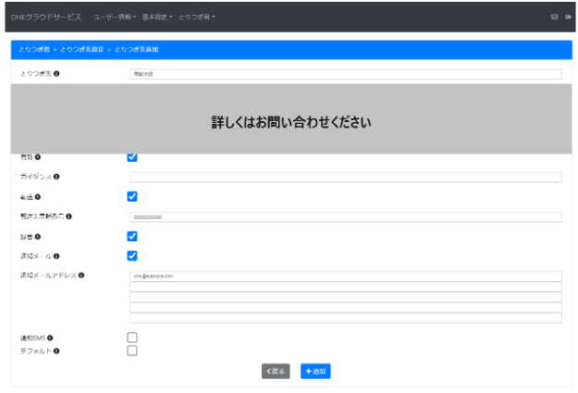Click the DHKクラウドサービス brand link
Screen dimensions: 578x393
tap(46, 17)
